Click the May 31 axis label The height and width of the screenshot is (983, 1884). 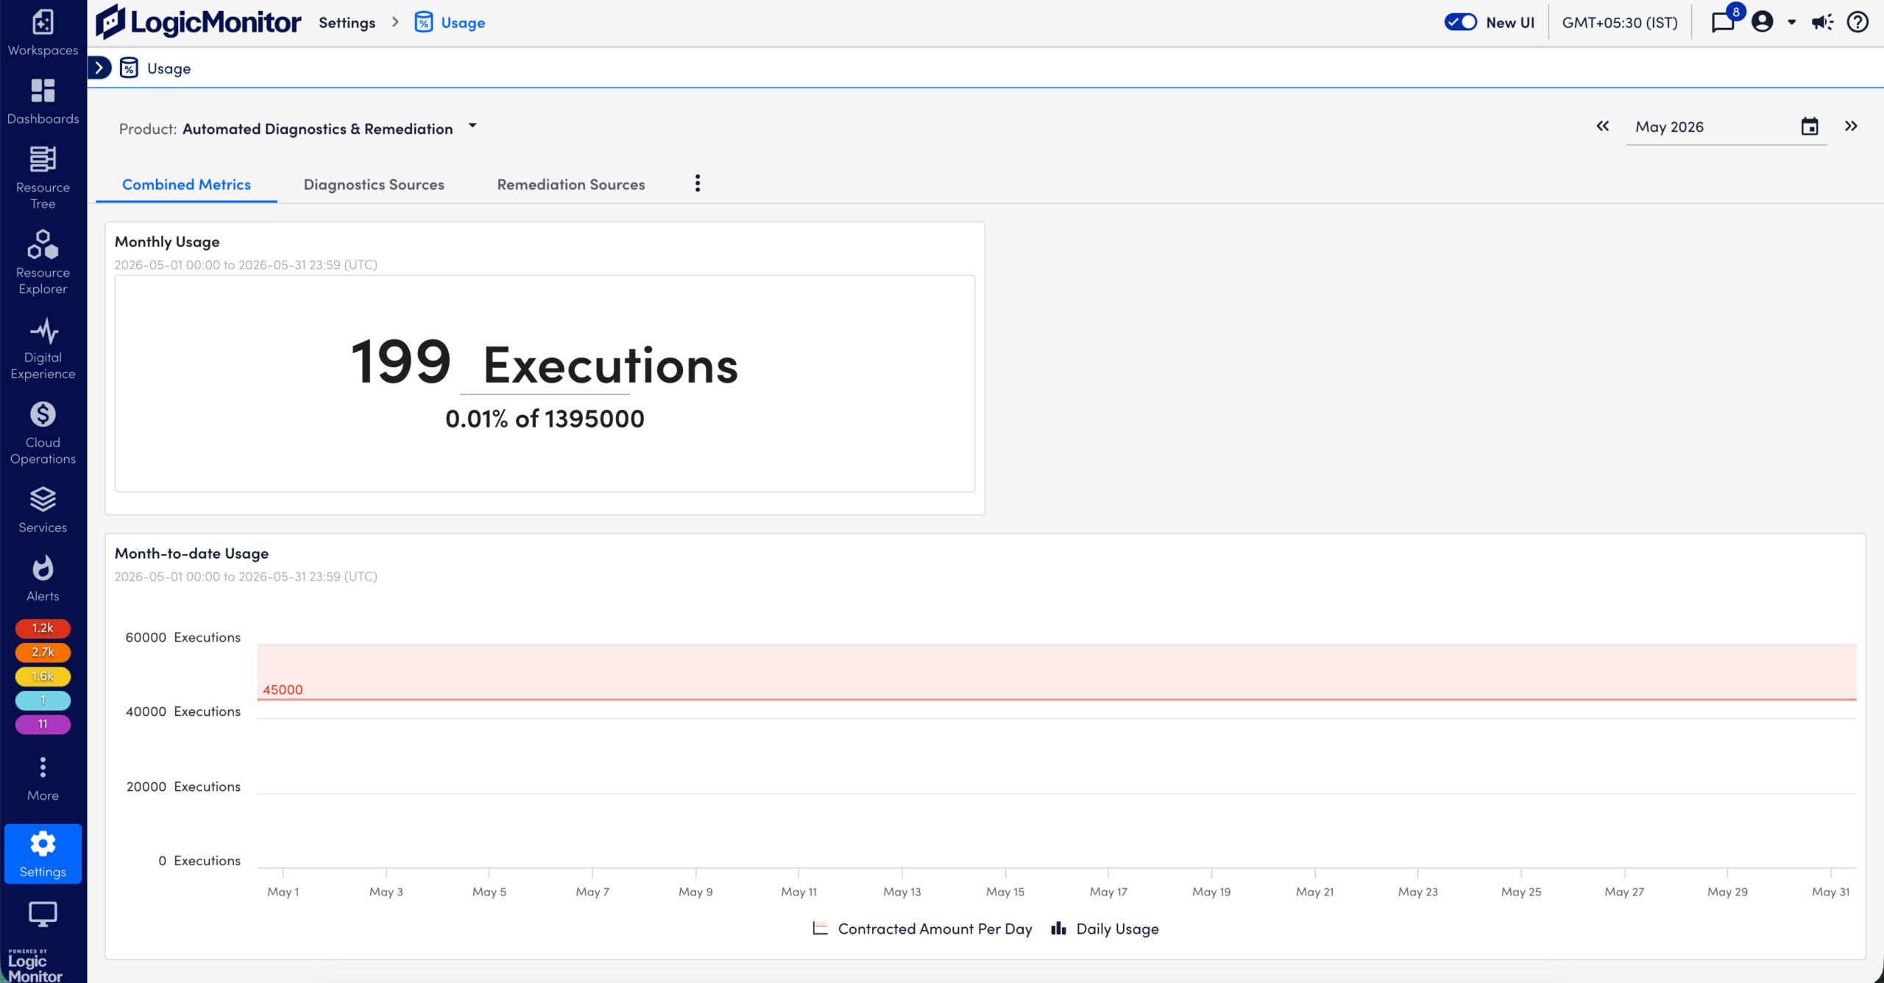(1830, 892)
